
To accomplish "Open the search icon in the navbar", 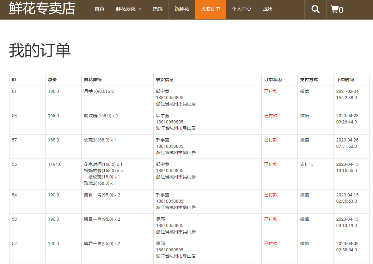I will tap(315, 9).
